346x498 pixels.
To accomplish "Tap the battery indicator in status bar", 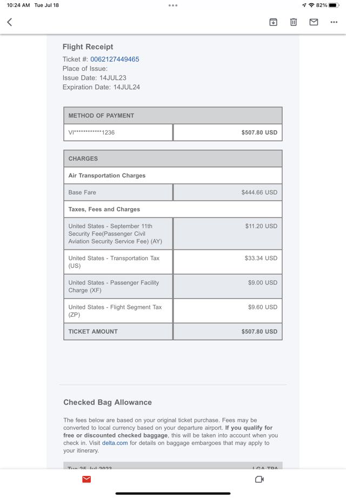I will pos(334,5).
